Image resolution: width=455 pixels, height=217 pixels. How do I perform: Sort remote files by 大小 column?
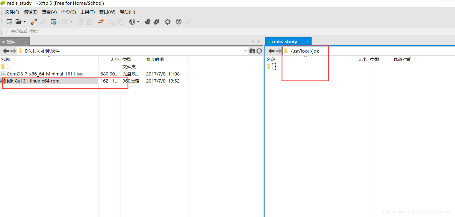pyautogui.click(x=357, y=59)
